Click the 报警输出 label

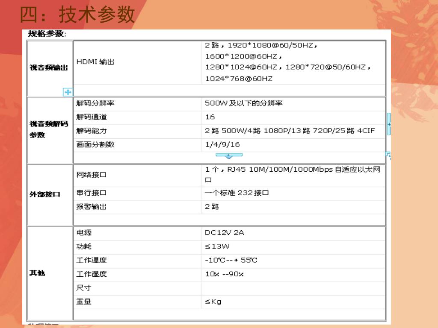click(92, 207)
